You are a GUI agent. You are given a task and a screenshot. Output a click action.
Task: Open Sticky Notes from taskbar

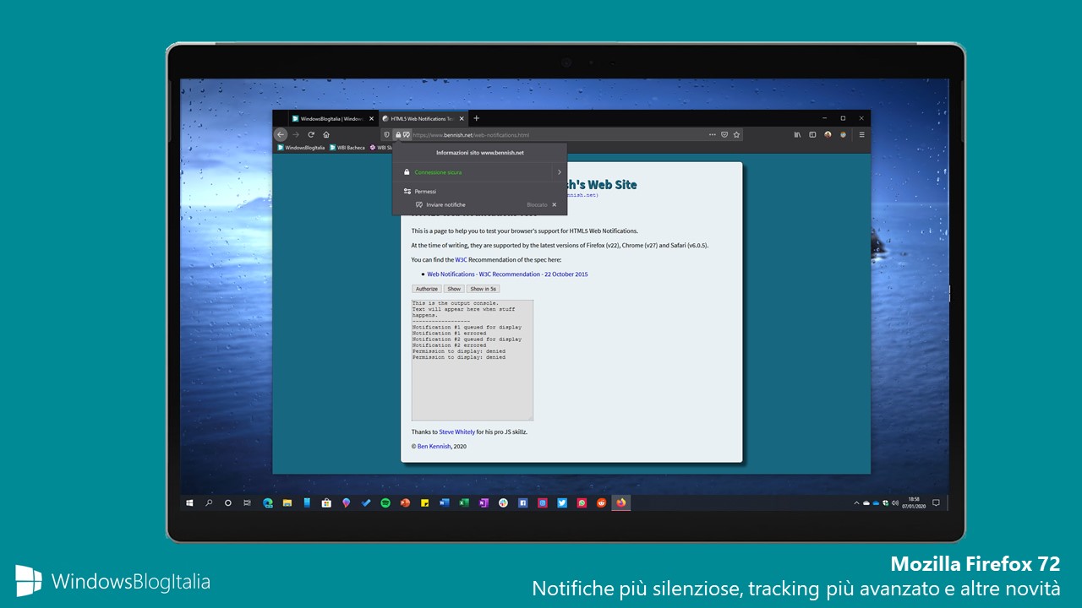click(424, 502)
